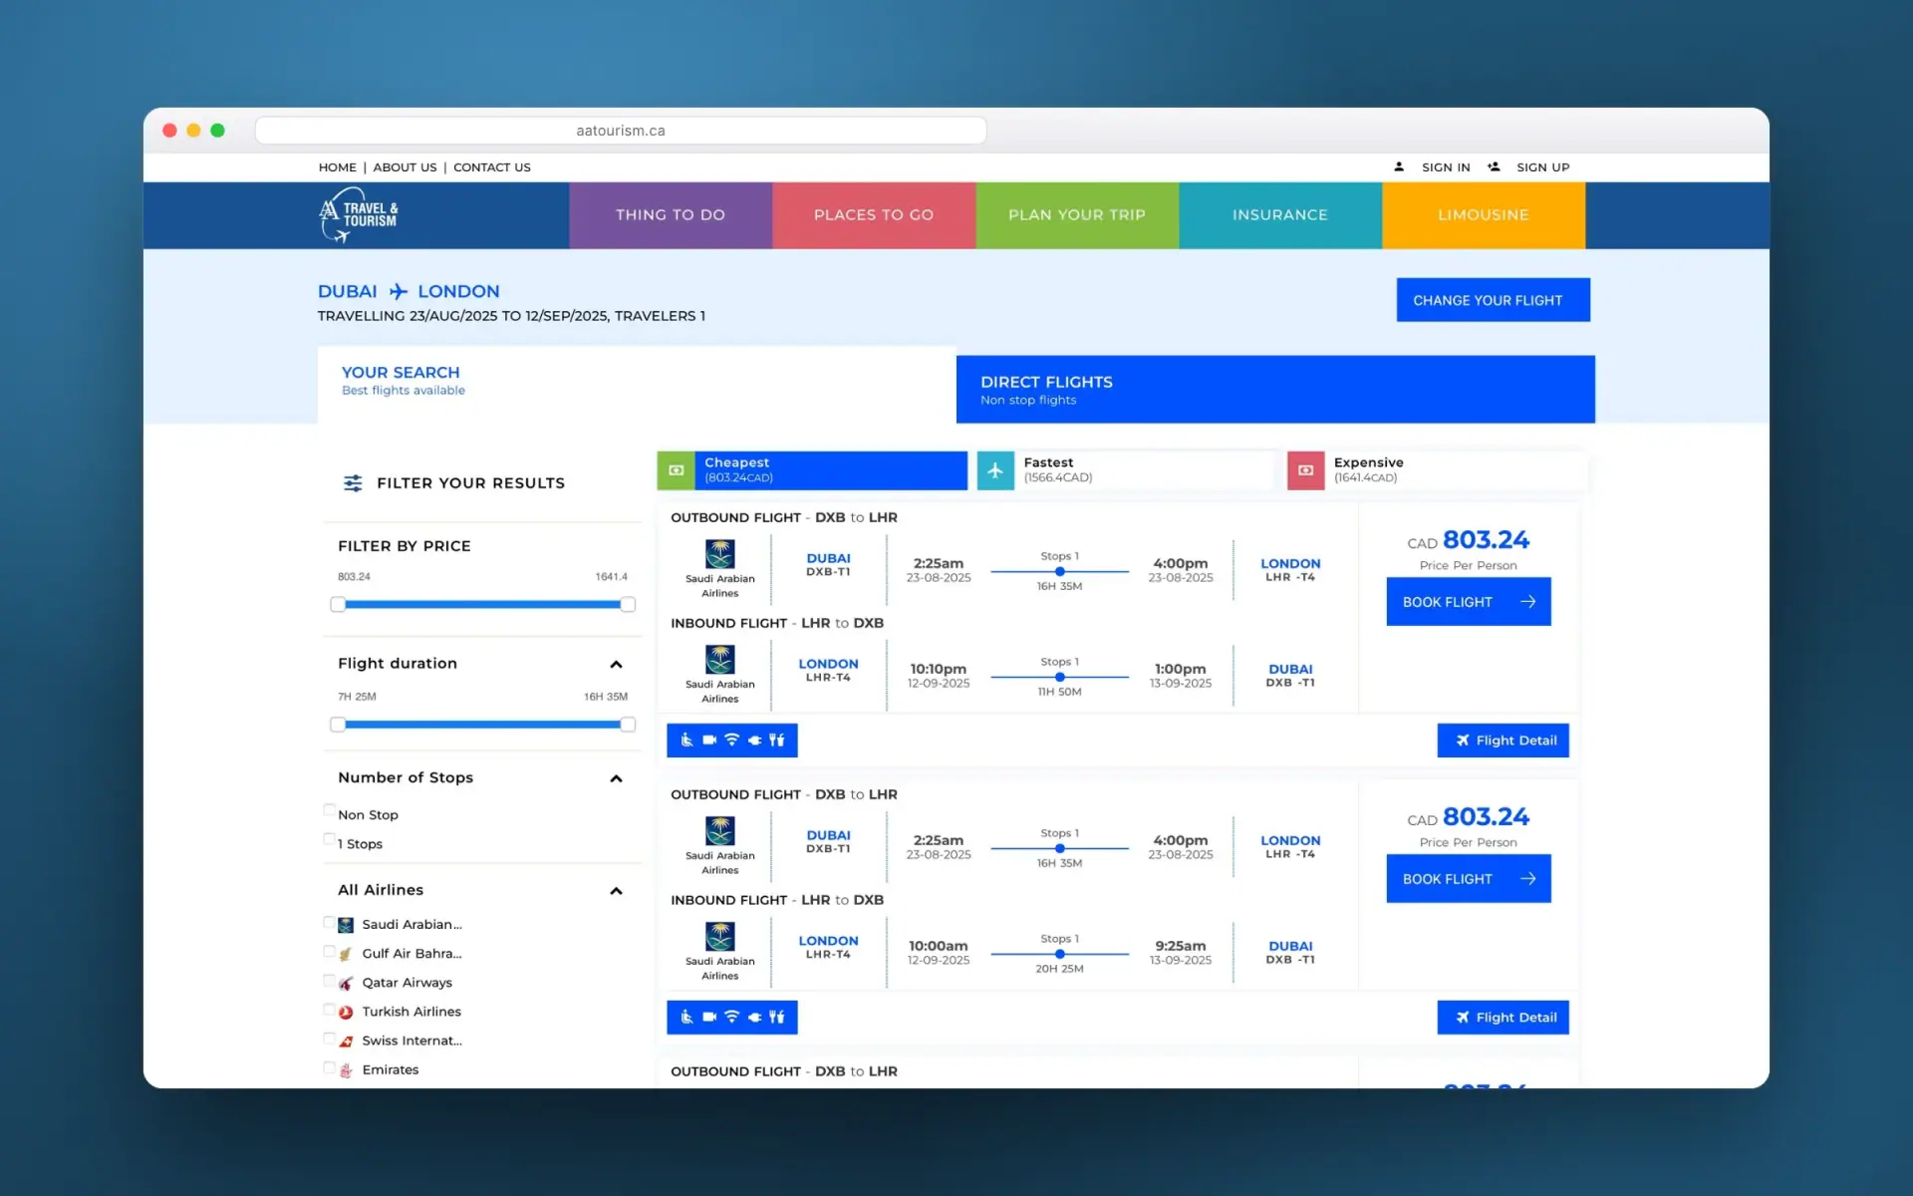Open the Places To Go menu

(874, 215)
